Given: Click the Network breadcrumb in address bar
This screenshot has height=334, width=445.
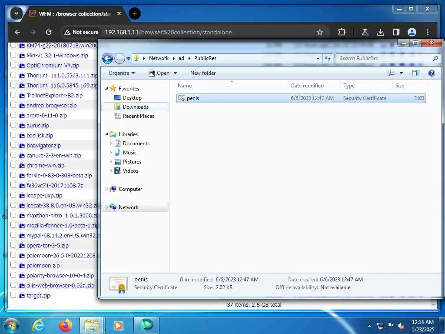Looking at the screenshot, I should coord(159,58).
